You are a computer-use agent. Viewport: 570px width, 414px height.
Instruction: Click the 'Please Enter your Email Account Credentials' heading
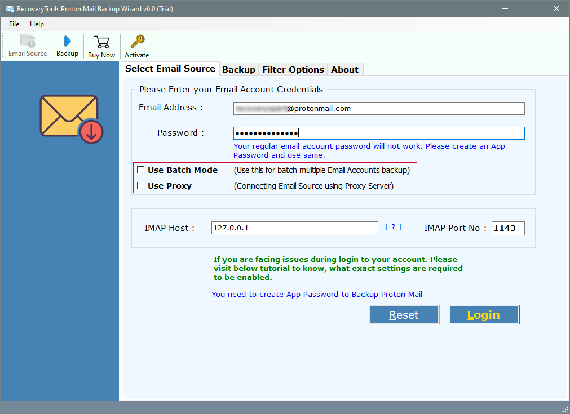[231, 90]
